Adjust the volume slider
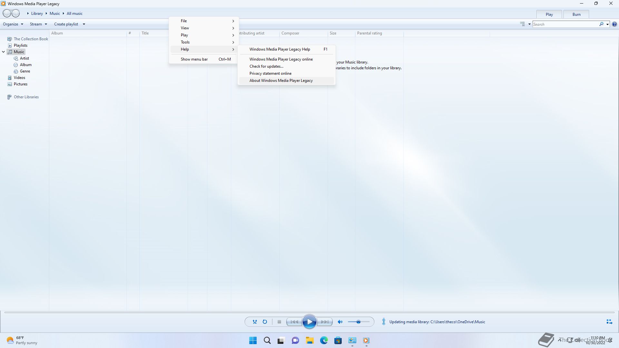Screen dimensions: 619x348 click(359, 322)
